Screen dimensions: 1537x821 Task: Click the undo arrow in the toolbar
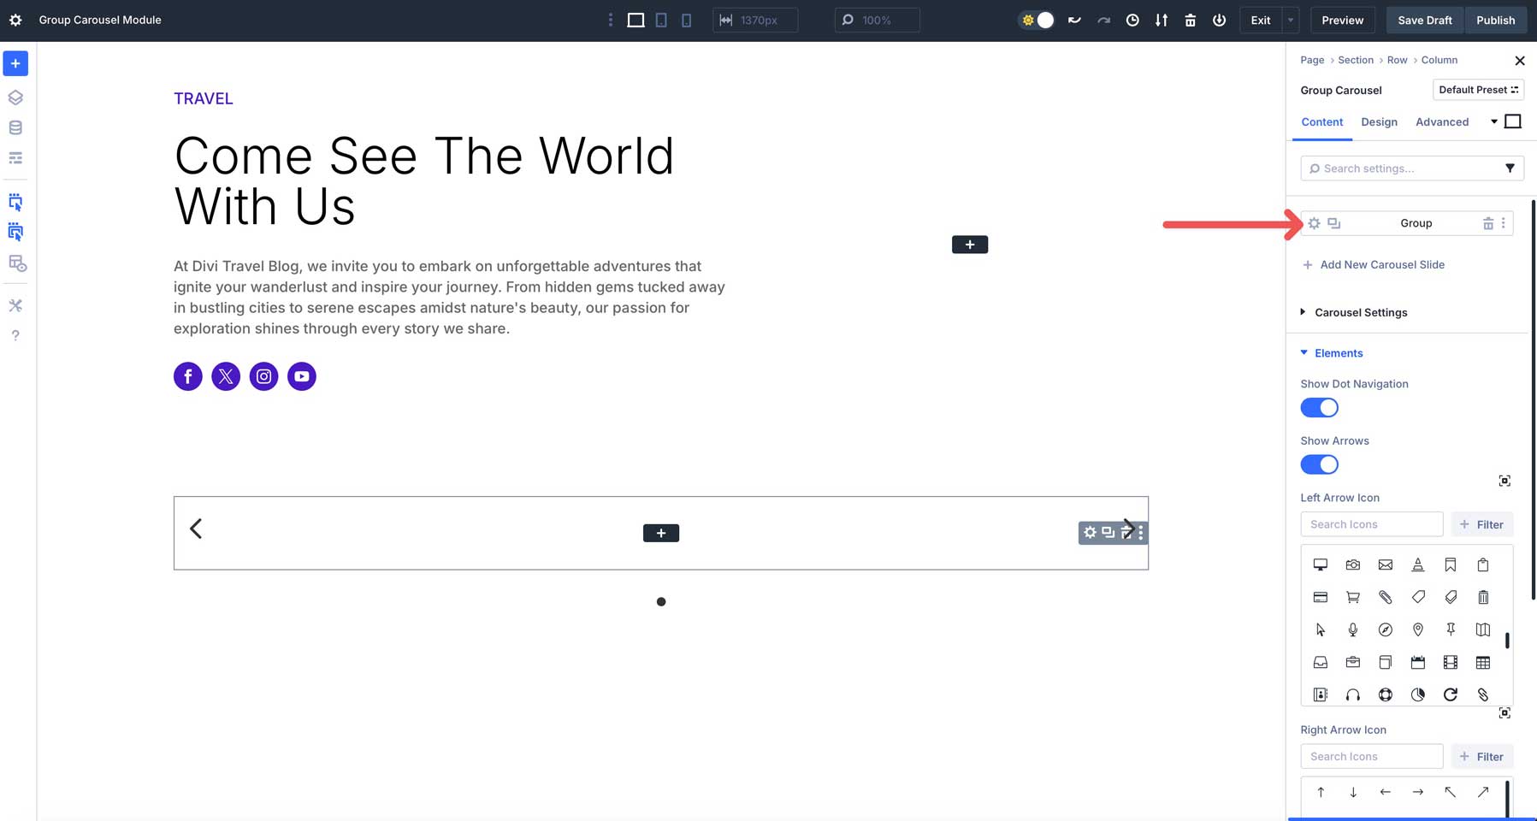point(1074,20)
